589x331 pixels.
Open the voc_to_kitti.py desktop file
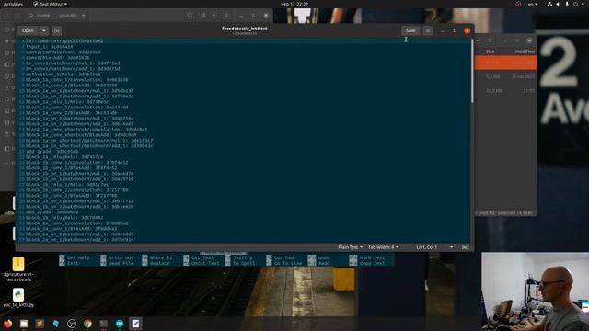click(x=18, y=298)
